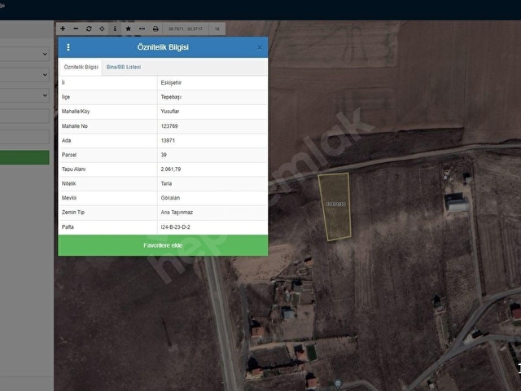Open the Bina/BB Listesi tab
Image resolution: width=521 pixels, height=391 pixels.
[x=124, y=67]
